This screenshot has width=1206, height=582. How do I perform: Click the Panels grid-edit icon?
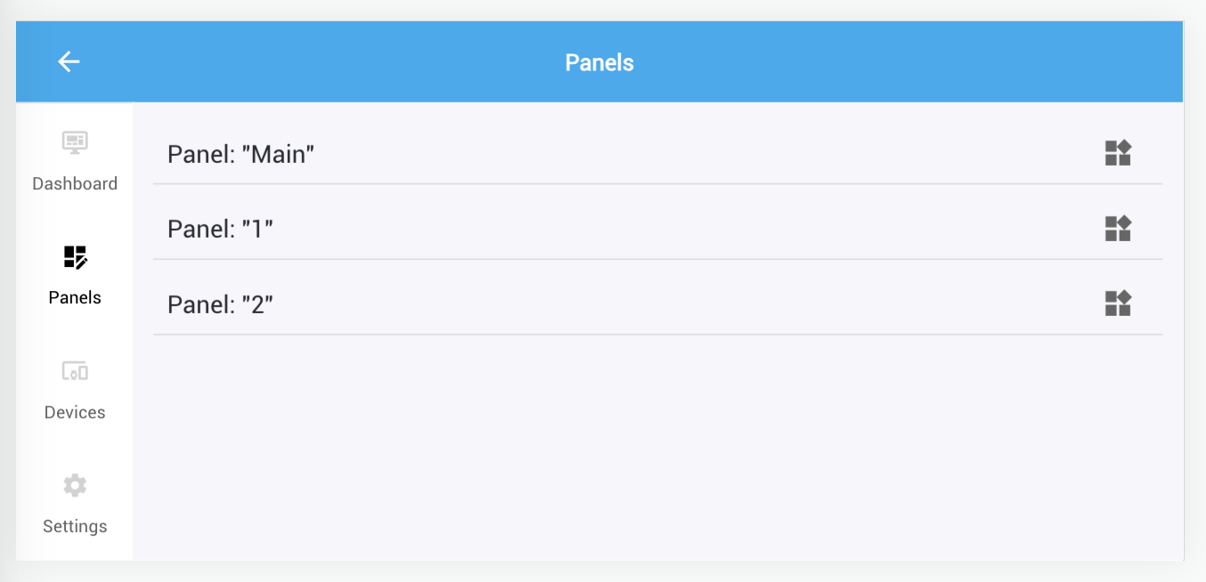(x=75, y=257)
